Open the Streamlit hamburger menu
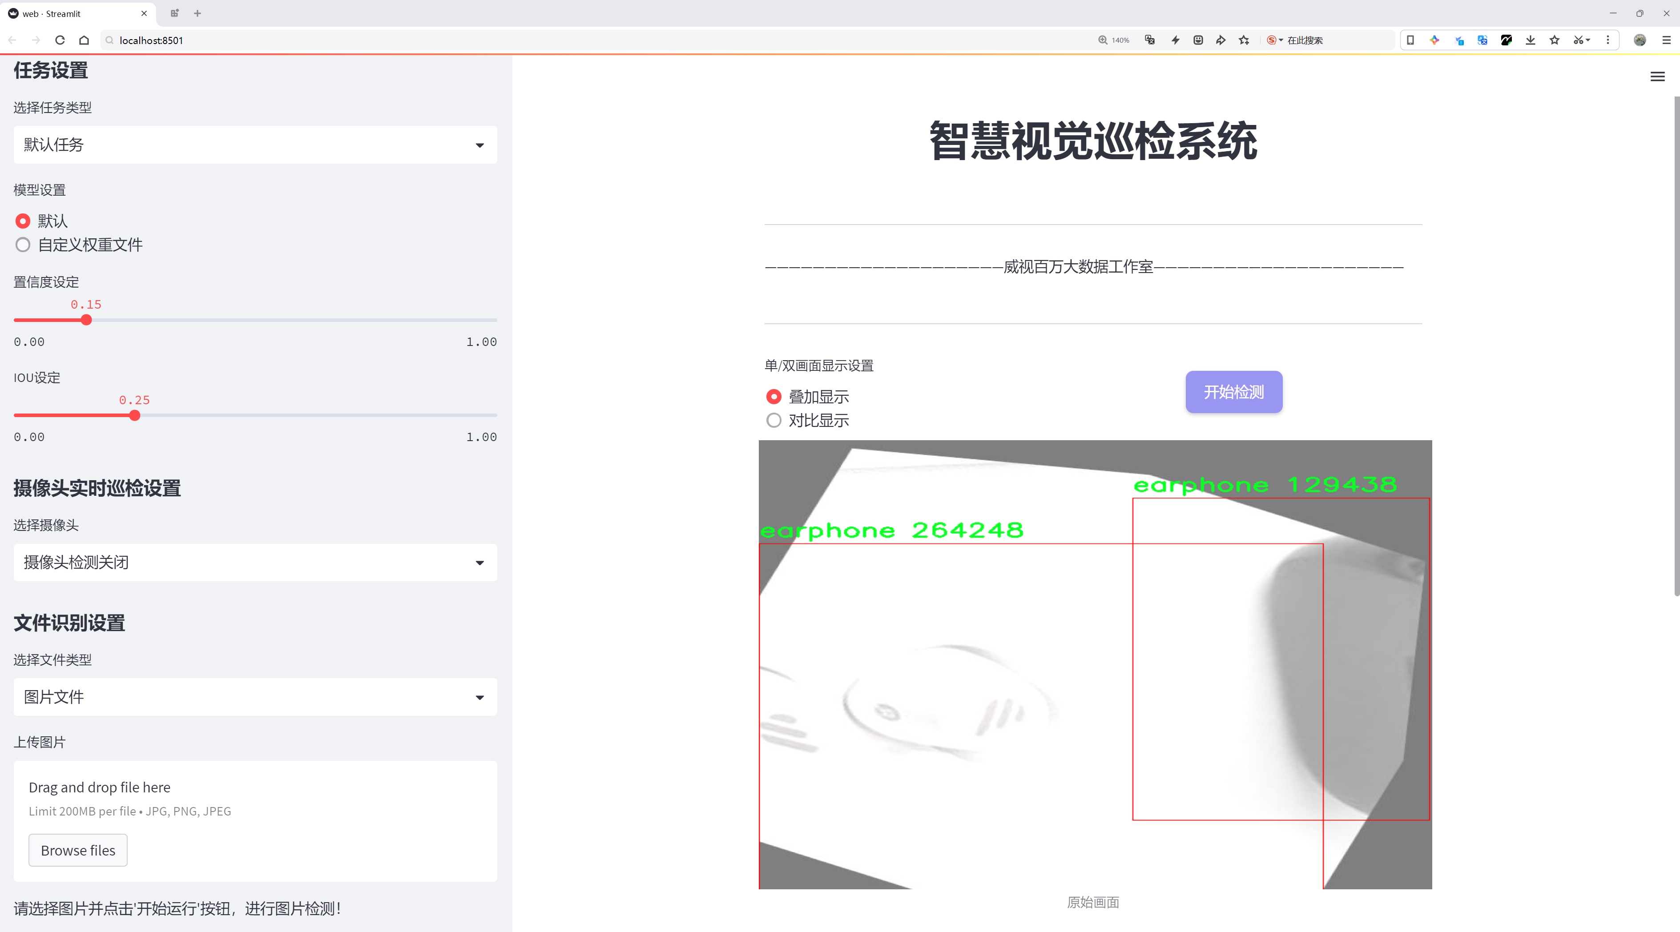 click(x=1657, y=77)
